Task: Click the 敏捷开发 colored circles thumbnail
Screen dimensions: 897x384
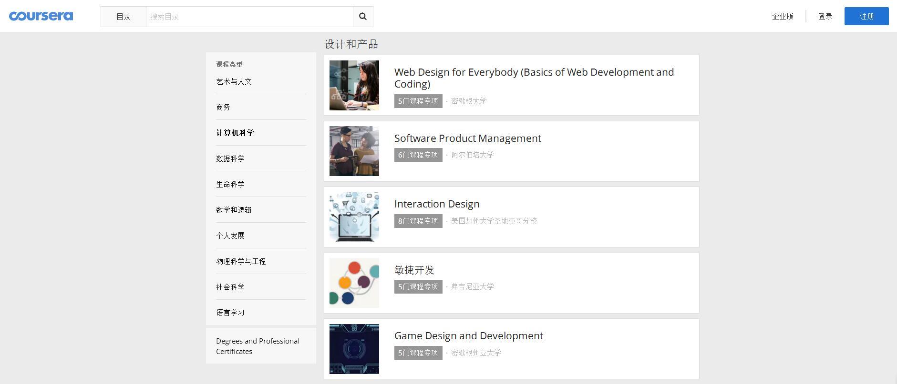Action: pos(354,283)
